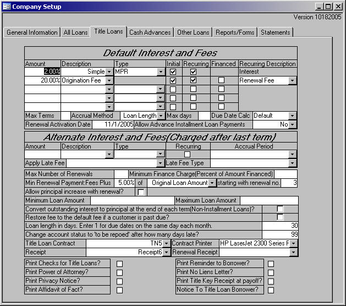Click the days late field showing 99
This screenshot has height=306, width=346.
click(x=280, y=234)
